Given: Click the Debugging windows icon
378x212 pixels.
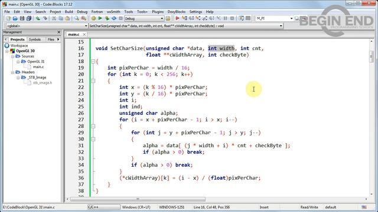Looking at the screenshot, I should click(241, 18).
